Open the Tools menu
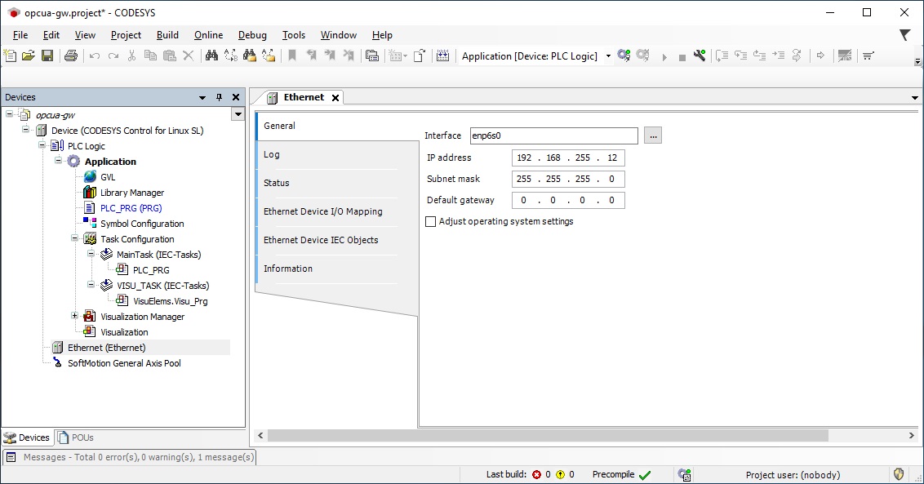This screenshot has height=484, width=924. pos(294,35)
